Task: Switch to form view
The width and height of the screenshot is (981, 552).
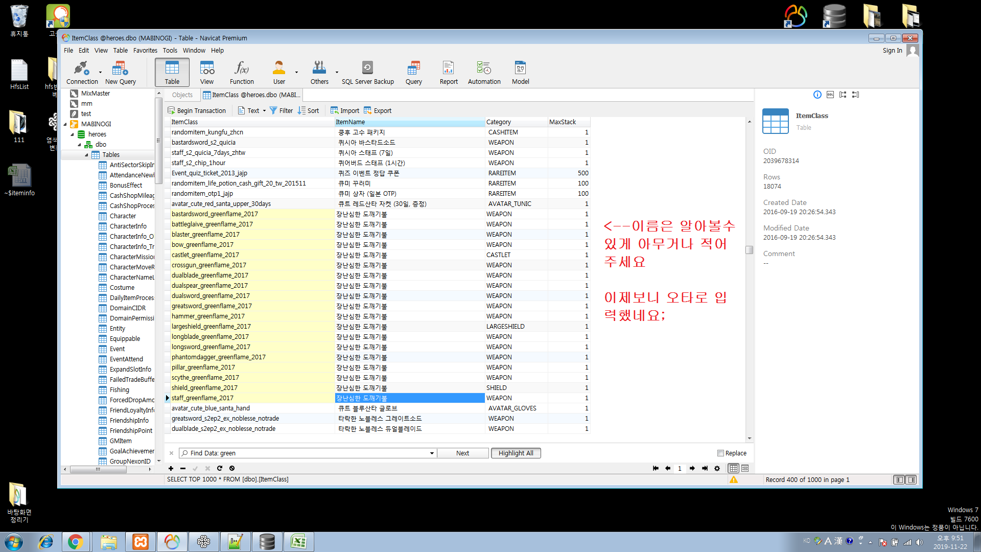Action: [x=745, y=468]
